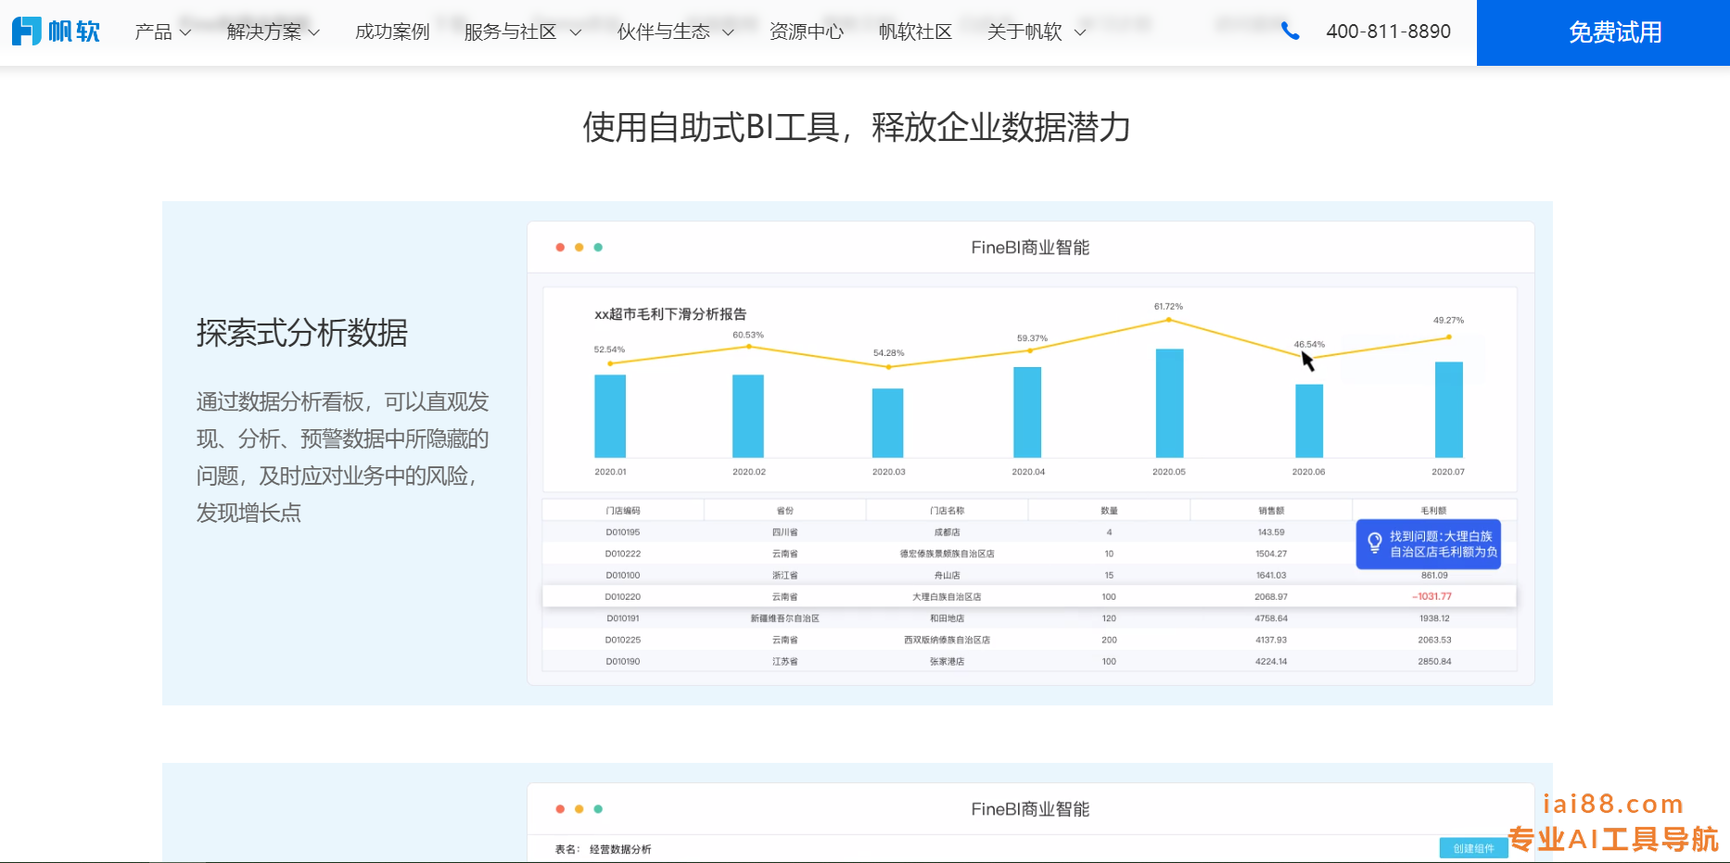The width and height of the screenshot is (1730, 863).
Task: Click phone number 400-811-8890
Action: [x=1388, y=32]
